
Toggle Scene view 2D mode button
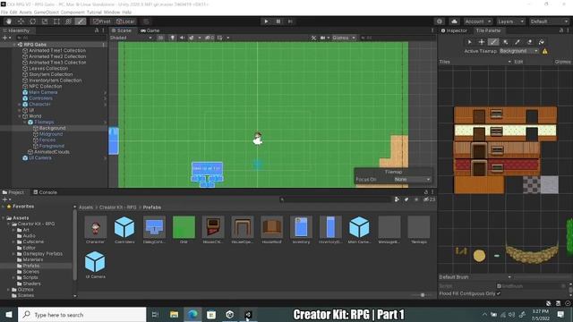(161, 38)
